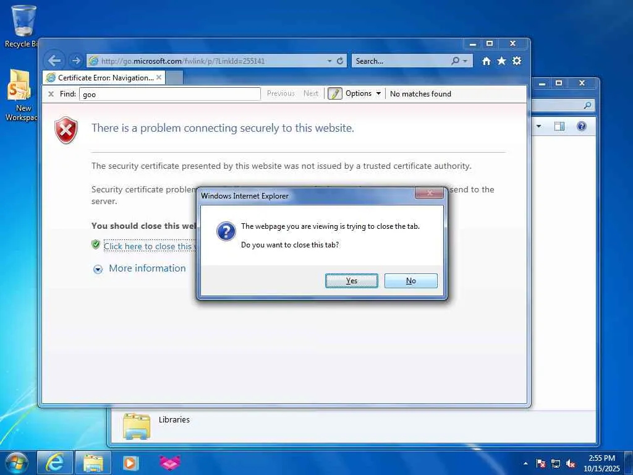The height and width of the screenshot is (475, 633).
Task: Toggle the Find bar highlight marker icon
Action: pyautogui.click(x=334, y=94)
